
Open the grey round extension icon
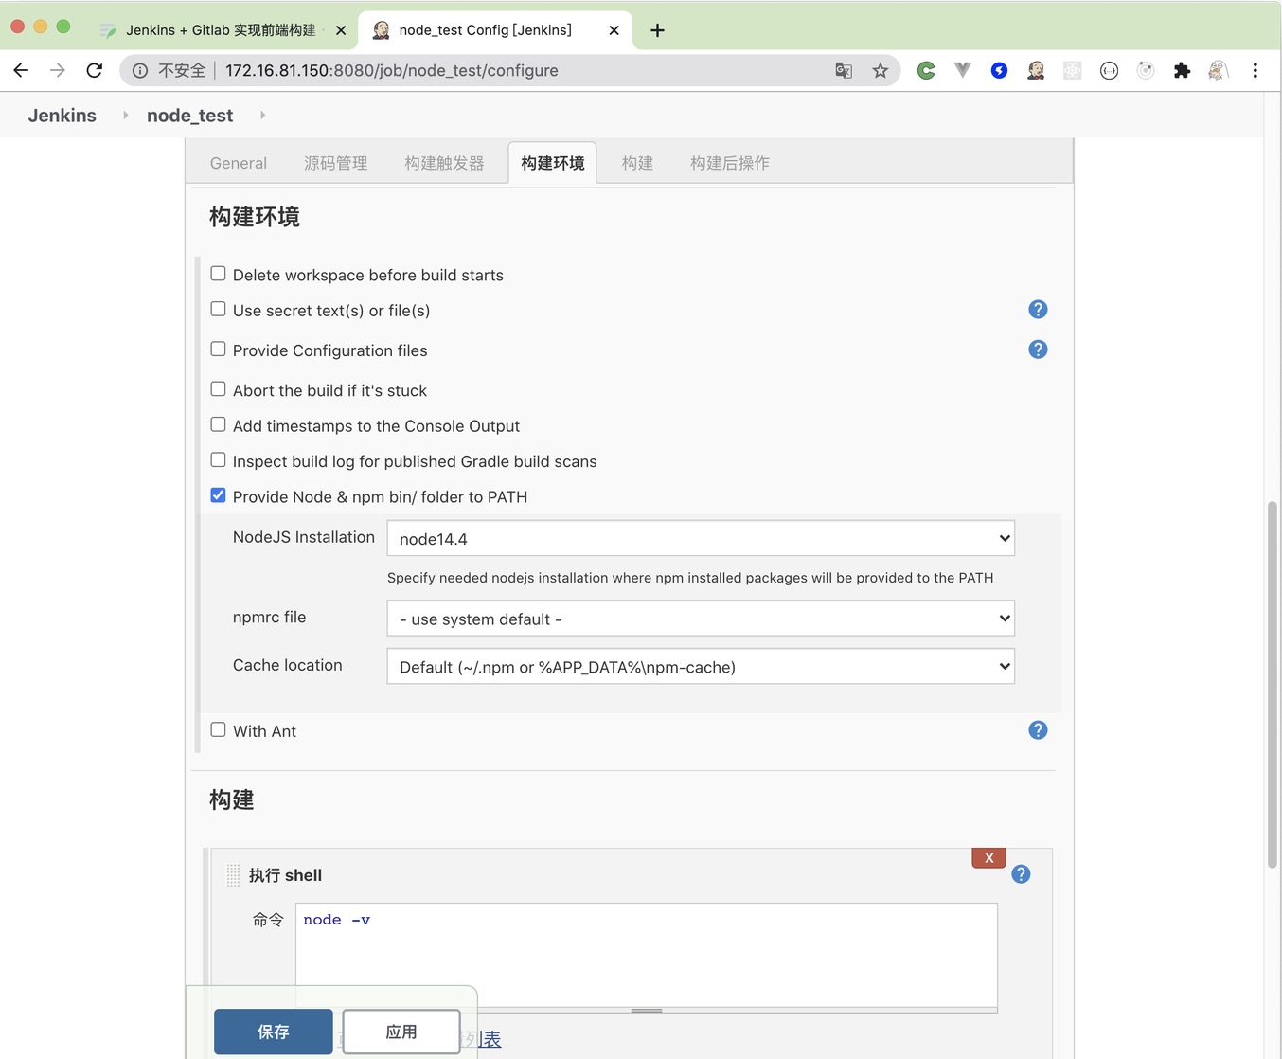tap(1146, 70)
